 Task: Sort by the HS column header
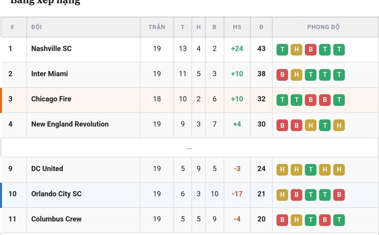[237, 27]
